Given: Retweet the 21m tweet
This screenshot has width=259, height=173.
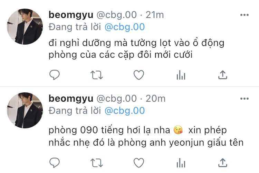Looking at the screenshot, I should (97, 75).
